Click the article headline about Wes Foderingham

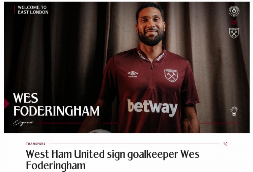point(113,160)
